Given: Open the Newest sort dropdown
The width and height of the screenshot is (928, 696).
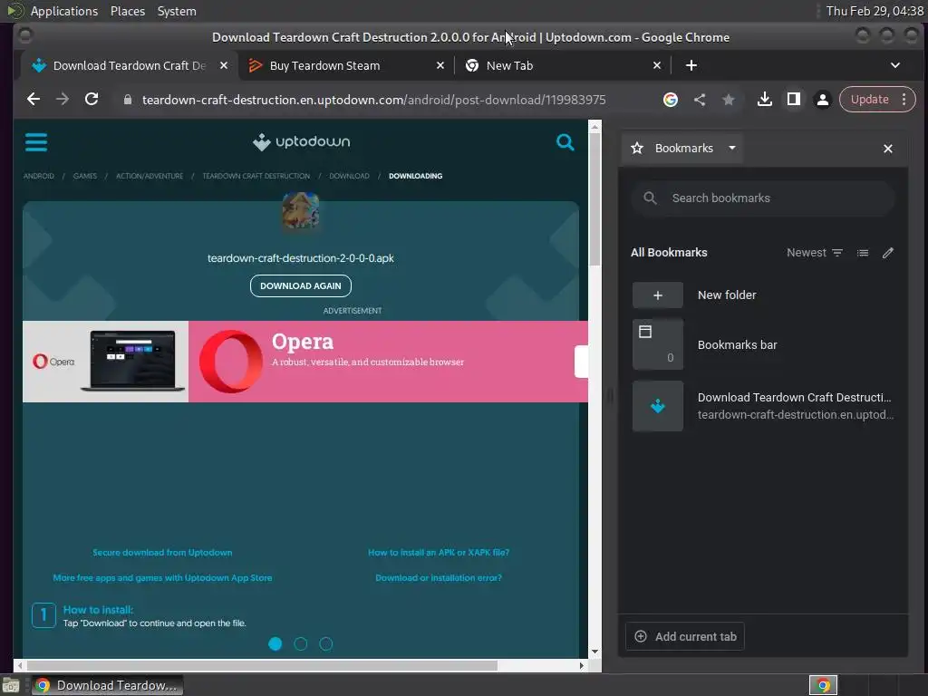Looking at the screenshot, I should 815,253.
